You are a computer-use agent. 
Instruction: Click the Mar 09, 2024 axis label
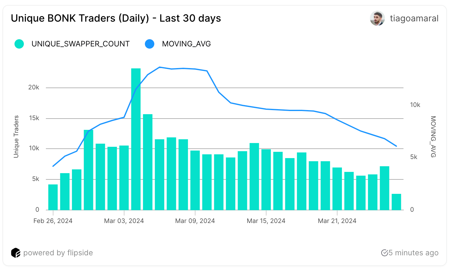195,221
